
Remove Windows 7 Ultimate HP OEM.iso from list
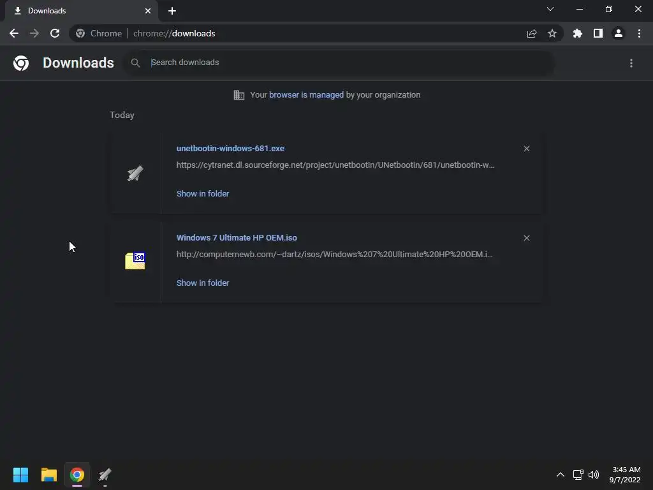tap(527, 238)
